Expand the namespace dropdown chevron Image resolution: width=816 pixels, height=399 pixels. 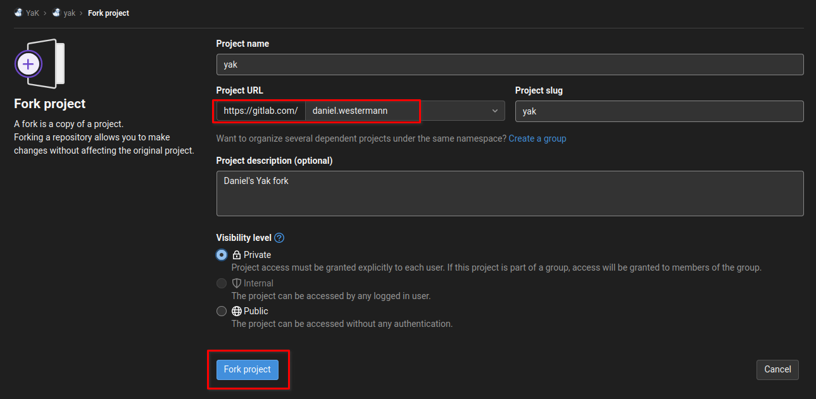tap(494, 111)
